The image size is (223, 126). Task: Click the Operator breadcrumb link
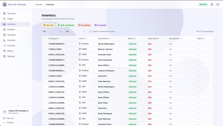click(x=39, y=4)
